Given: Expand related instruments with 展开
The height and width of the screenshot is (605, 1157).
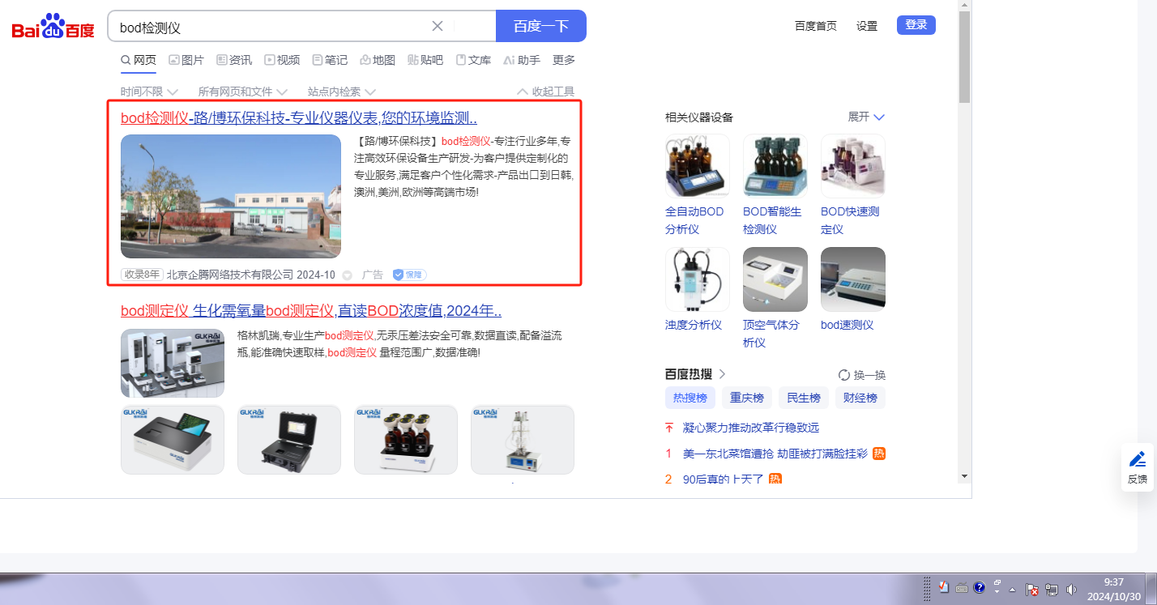Looking at the screenshot, I should [866, 117].
